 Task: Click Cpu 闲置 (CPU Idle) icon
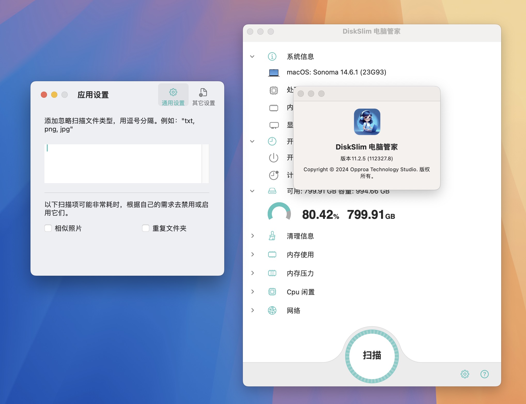tap(271, 291)
